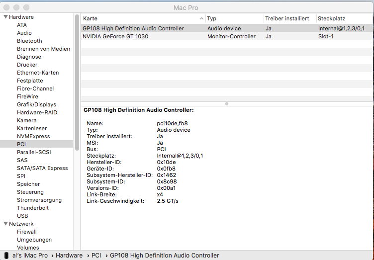
Task: Select Kamera in the sidebar
Action: click(26, 120)
